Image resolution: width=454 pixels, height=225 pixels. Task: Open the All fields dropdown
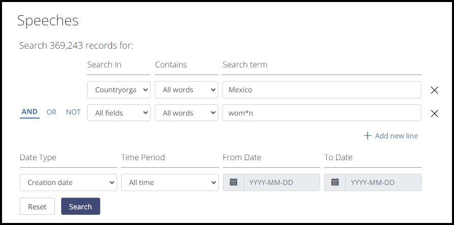[119, 113]
